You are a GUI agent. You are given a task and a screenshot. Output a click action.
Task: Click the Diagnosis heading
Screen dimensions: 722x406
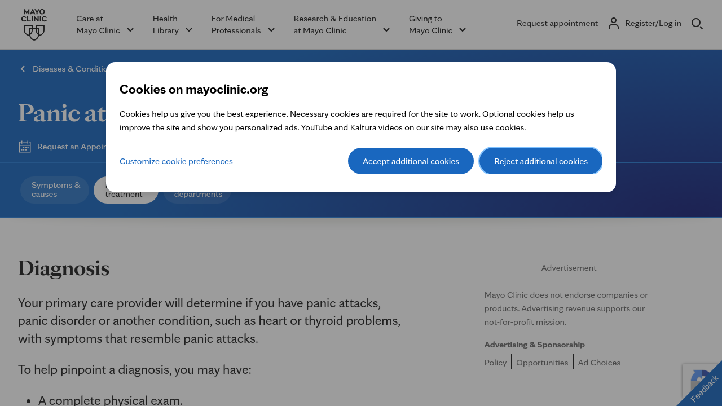pyautogui.click(x=64, y=268)
